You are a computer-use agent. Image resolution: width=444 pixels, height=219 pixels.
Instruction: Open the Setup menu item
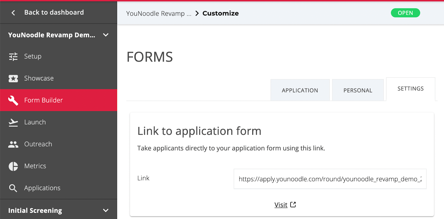[x=59, y=56]
